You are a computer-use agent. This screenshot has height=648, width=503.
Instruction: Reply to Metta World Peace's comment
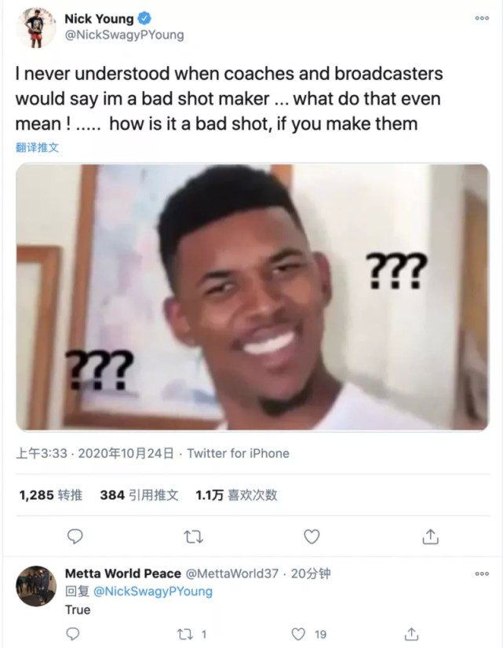73,633
